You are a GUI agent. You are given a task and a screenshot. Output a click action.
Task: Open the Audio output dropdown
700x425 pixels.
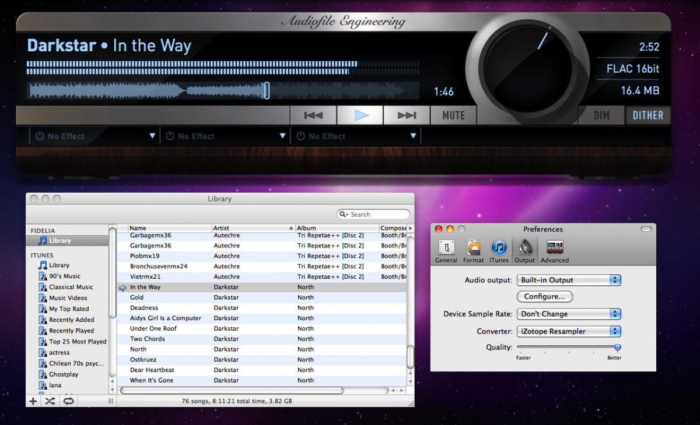569,280
